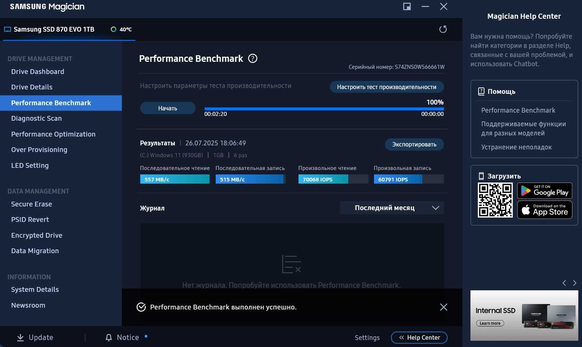Open Settings at the bottom
The width and height of the screenshot is (582, 347).
point(367,338)
